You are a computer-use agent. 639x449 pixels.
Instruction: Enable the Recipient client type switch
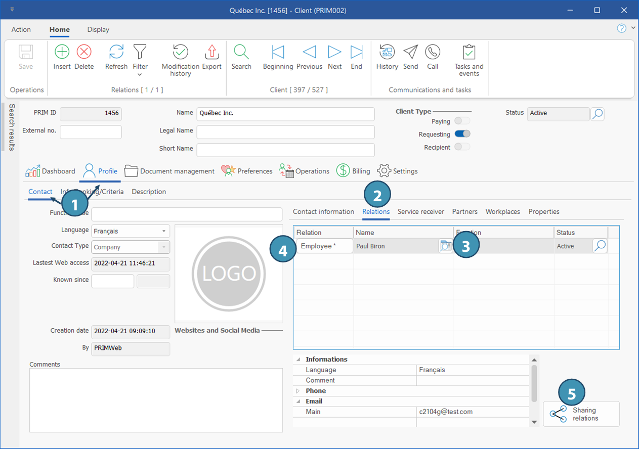[x=462, y=147]
